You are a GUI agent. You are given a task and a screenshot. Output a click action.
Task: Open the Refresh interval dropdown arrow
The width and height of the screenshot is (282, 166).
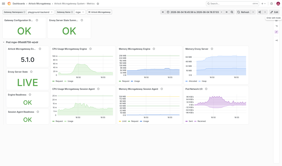253,12
